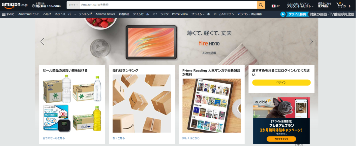Click the 全てのセールを見る link
The width and height of the screenshot is (356, 146).
tap(54, 138)
